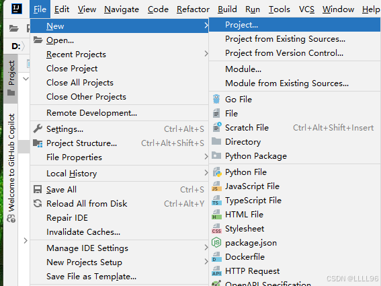381x286 pixels.
Task: Open Welcome to GitHub Copilot sidebar tab
Action: click(11, 168)
